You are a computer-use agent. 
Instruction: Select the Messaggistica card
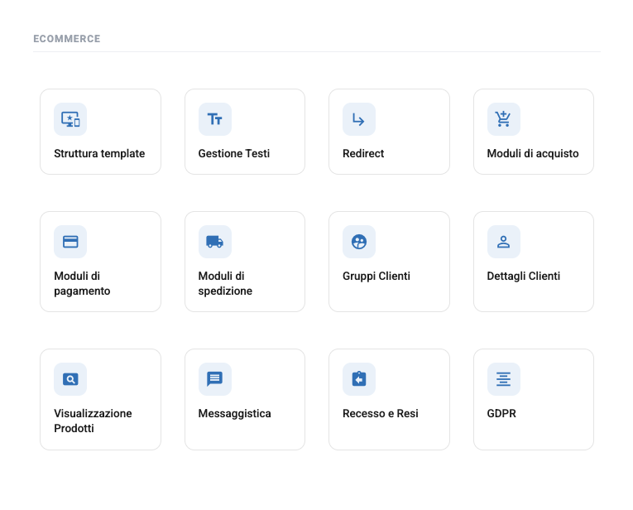(245, 399)
